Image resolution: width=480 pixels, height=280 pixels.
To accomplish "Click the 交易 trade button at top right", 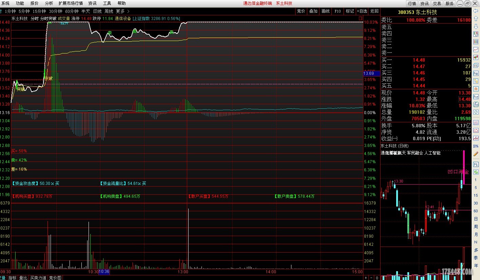I will (x=437, y=3).
